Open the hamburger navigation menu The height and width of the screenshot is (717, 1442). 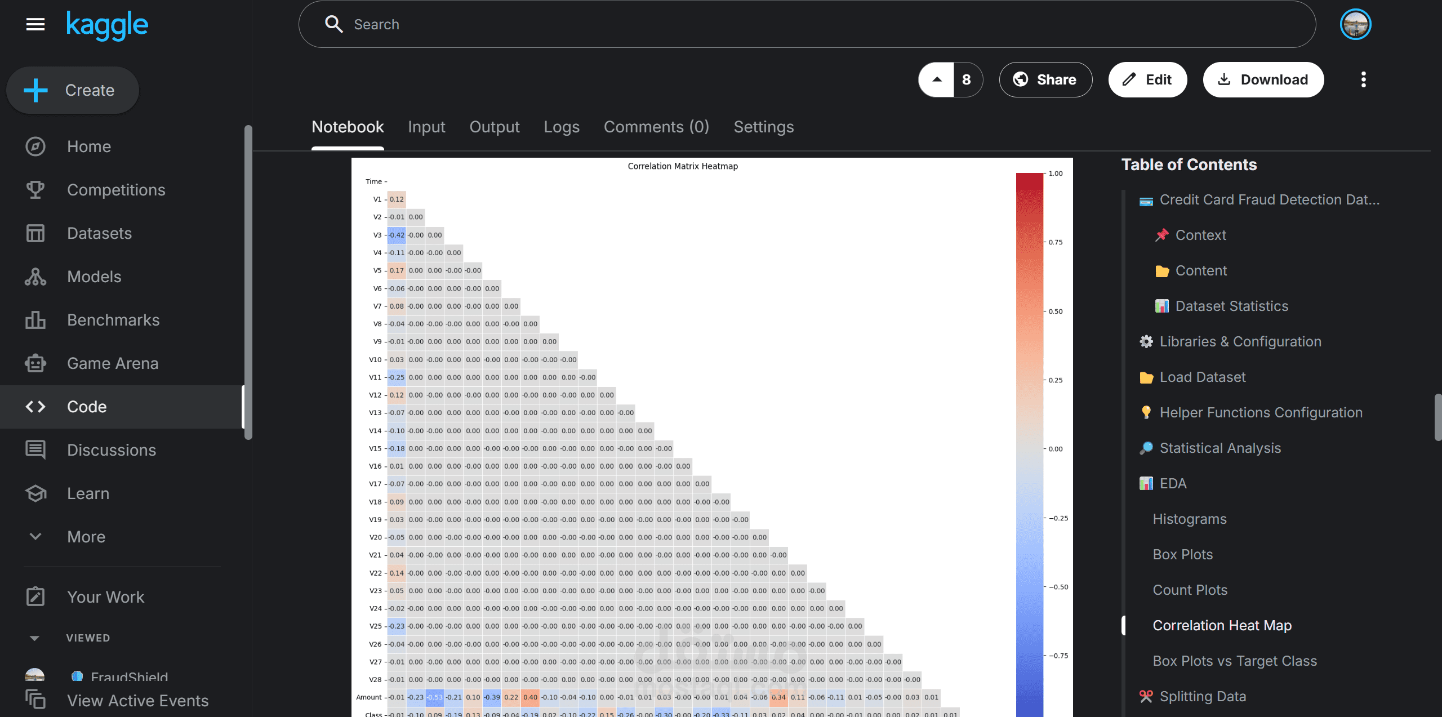tap(35, 24)
